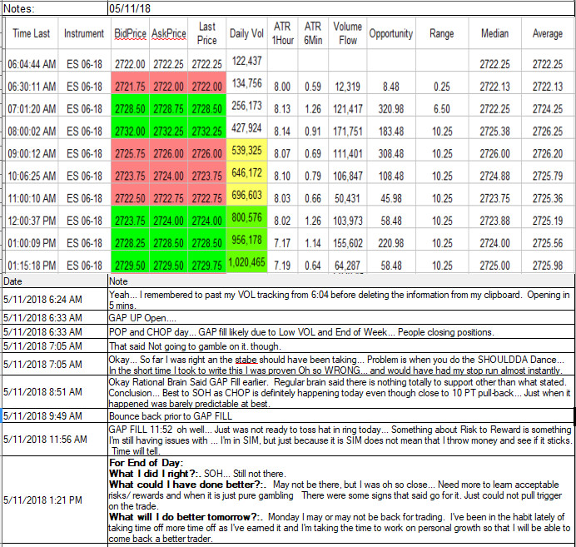Select the Daily Vol column header
Viewport: 576px width, 547px height.
pyautogui.click(x=246, y=33)
